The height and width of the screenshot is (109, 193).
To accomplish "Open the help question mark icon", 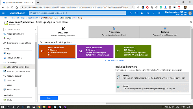I will tap(153, 13).
